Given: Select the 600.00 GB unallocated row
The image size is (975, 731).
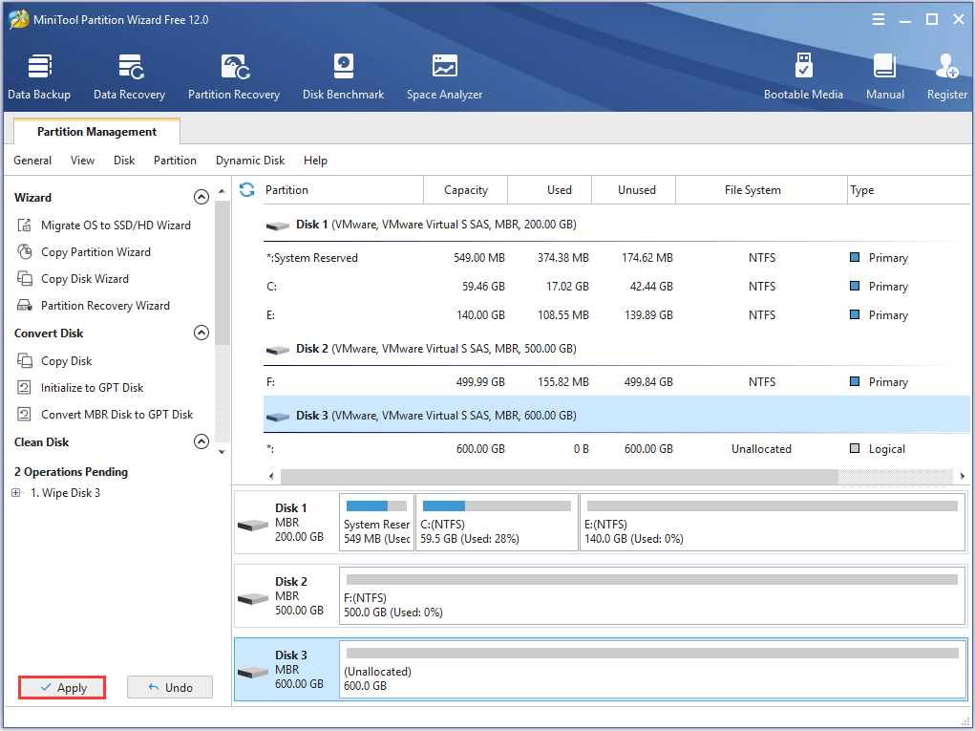Looking at the screenshot, I should pos(616,448).
